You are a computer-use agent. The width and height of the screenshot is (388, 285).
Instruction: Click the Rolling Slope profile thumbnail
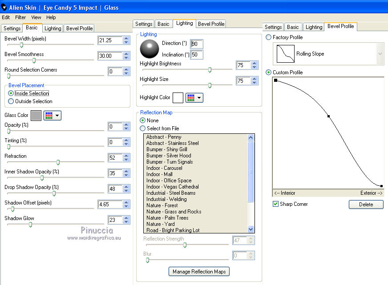pos(286,54)
